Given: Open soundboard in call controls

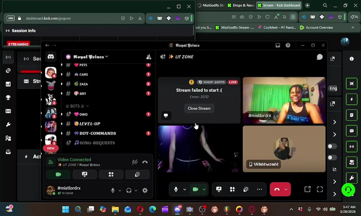Looking at the screenshot, I should pos(246,189).
